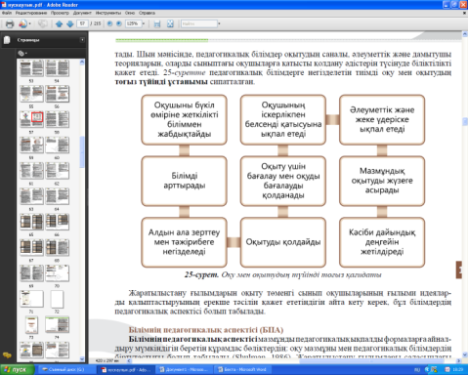This screenshot has width=468, height=375.
Task: Select page 67 thumbnail
Action: pos(31,247)
